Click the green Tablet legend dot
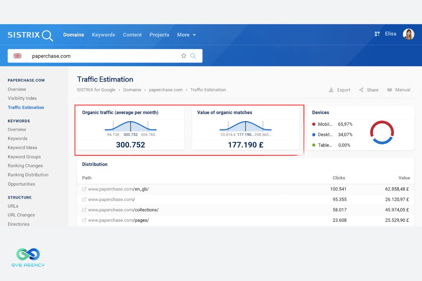Screen dimensions: 422x281 (314, 145)
